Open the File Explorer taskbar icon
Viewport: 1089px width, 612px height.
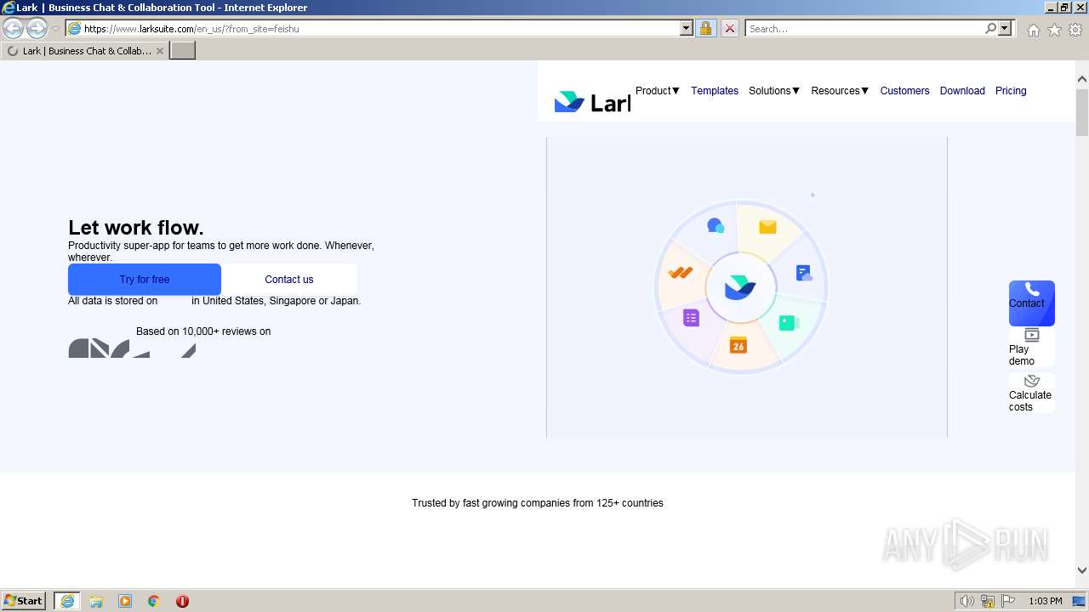pyautogui.click(x=96, y=601)
